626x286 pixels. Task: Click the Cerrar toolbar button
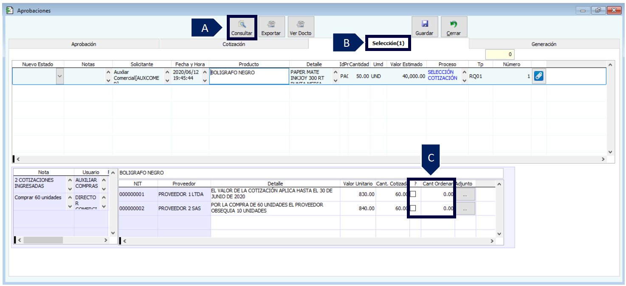pyautogui.click(x=454, y=27)
